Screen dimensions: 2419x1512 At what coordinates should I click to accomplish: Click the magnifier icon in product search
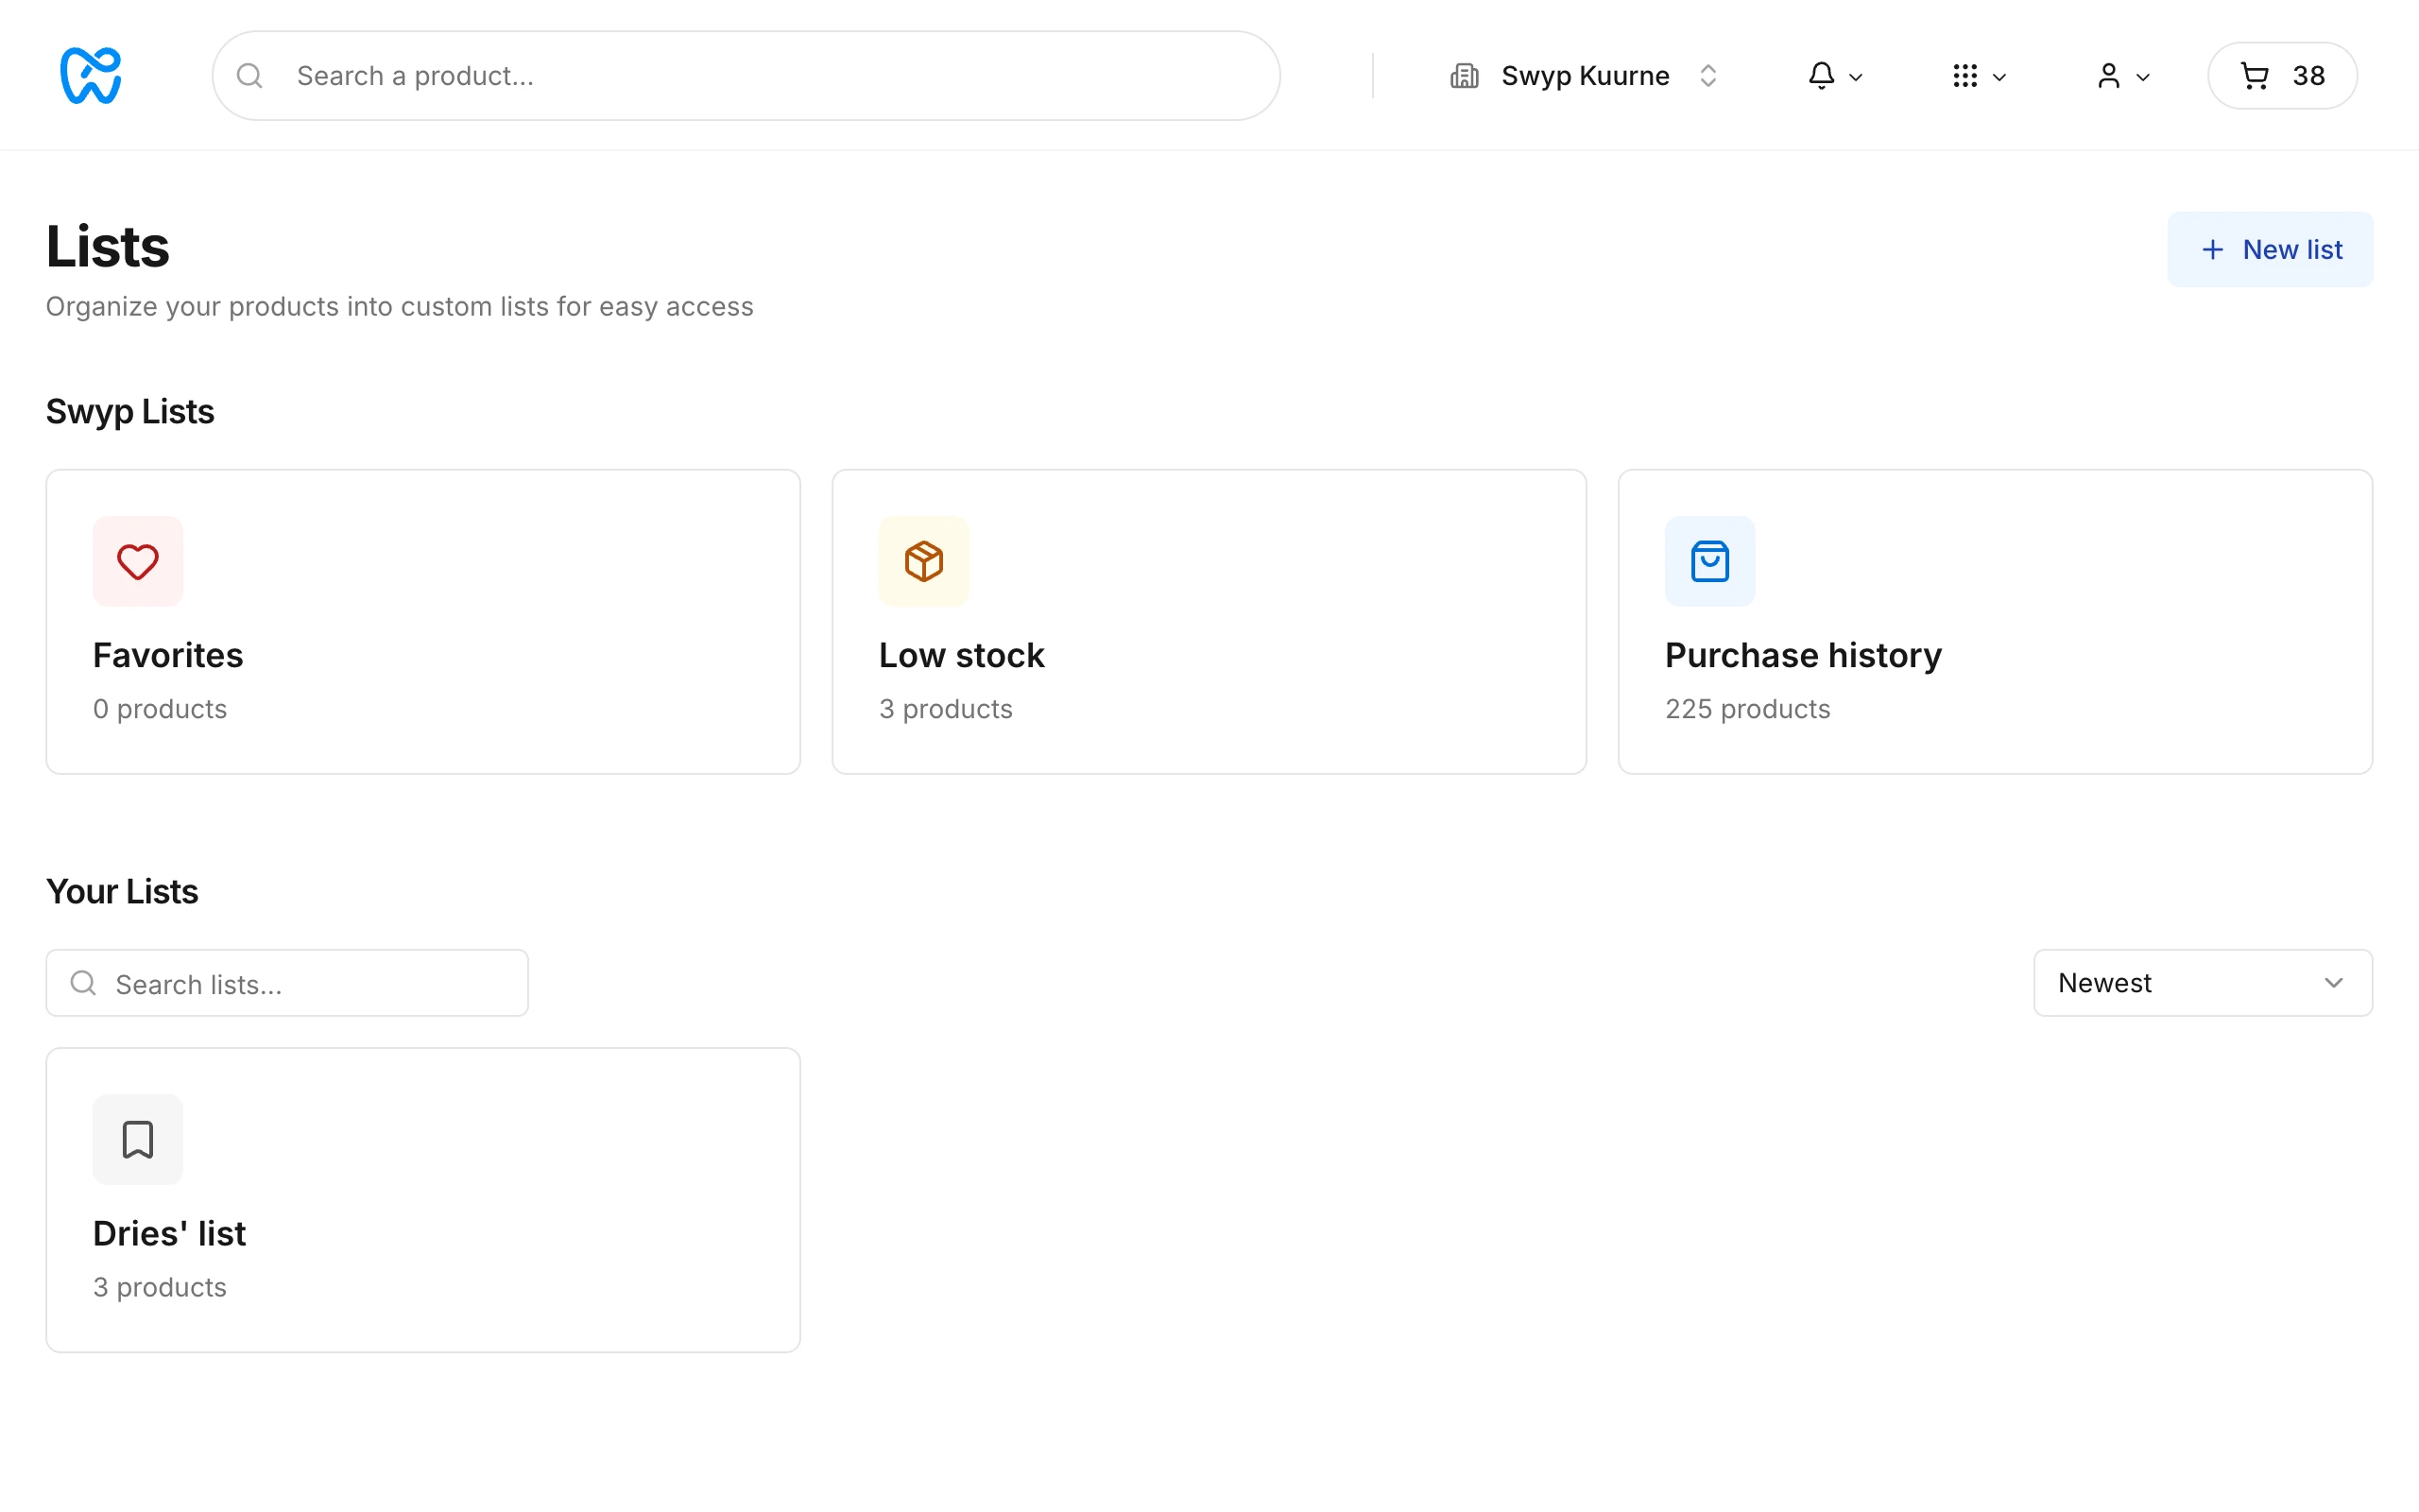(249, 76)
